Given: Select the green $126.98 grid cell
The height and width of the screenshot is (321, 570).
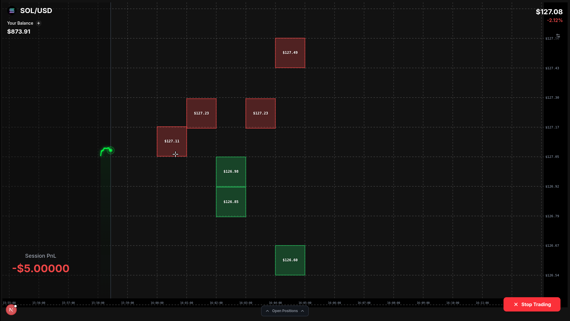Looking at the screenshot, I should coord(231,171).
